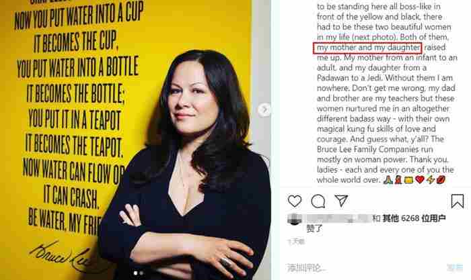471x280 pixels.
Task: Click the woman portrait photo
Action: click(x=186, y=165)
